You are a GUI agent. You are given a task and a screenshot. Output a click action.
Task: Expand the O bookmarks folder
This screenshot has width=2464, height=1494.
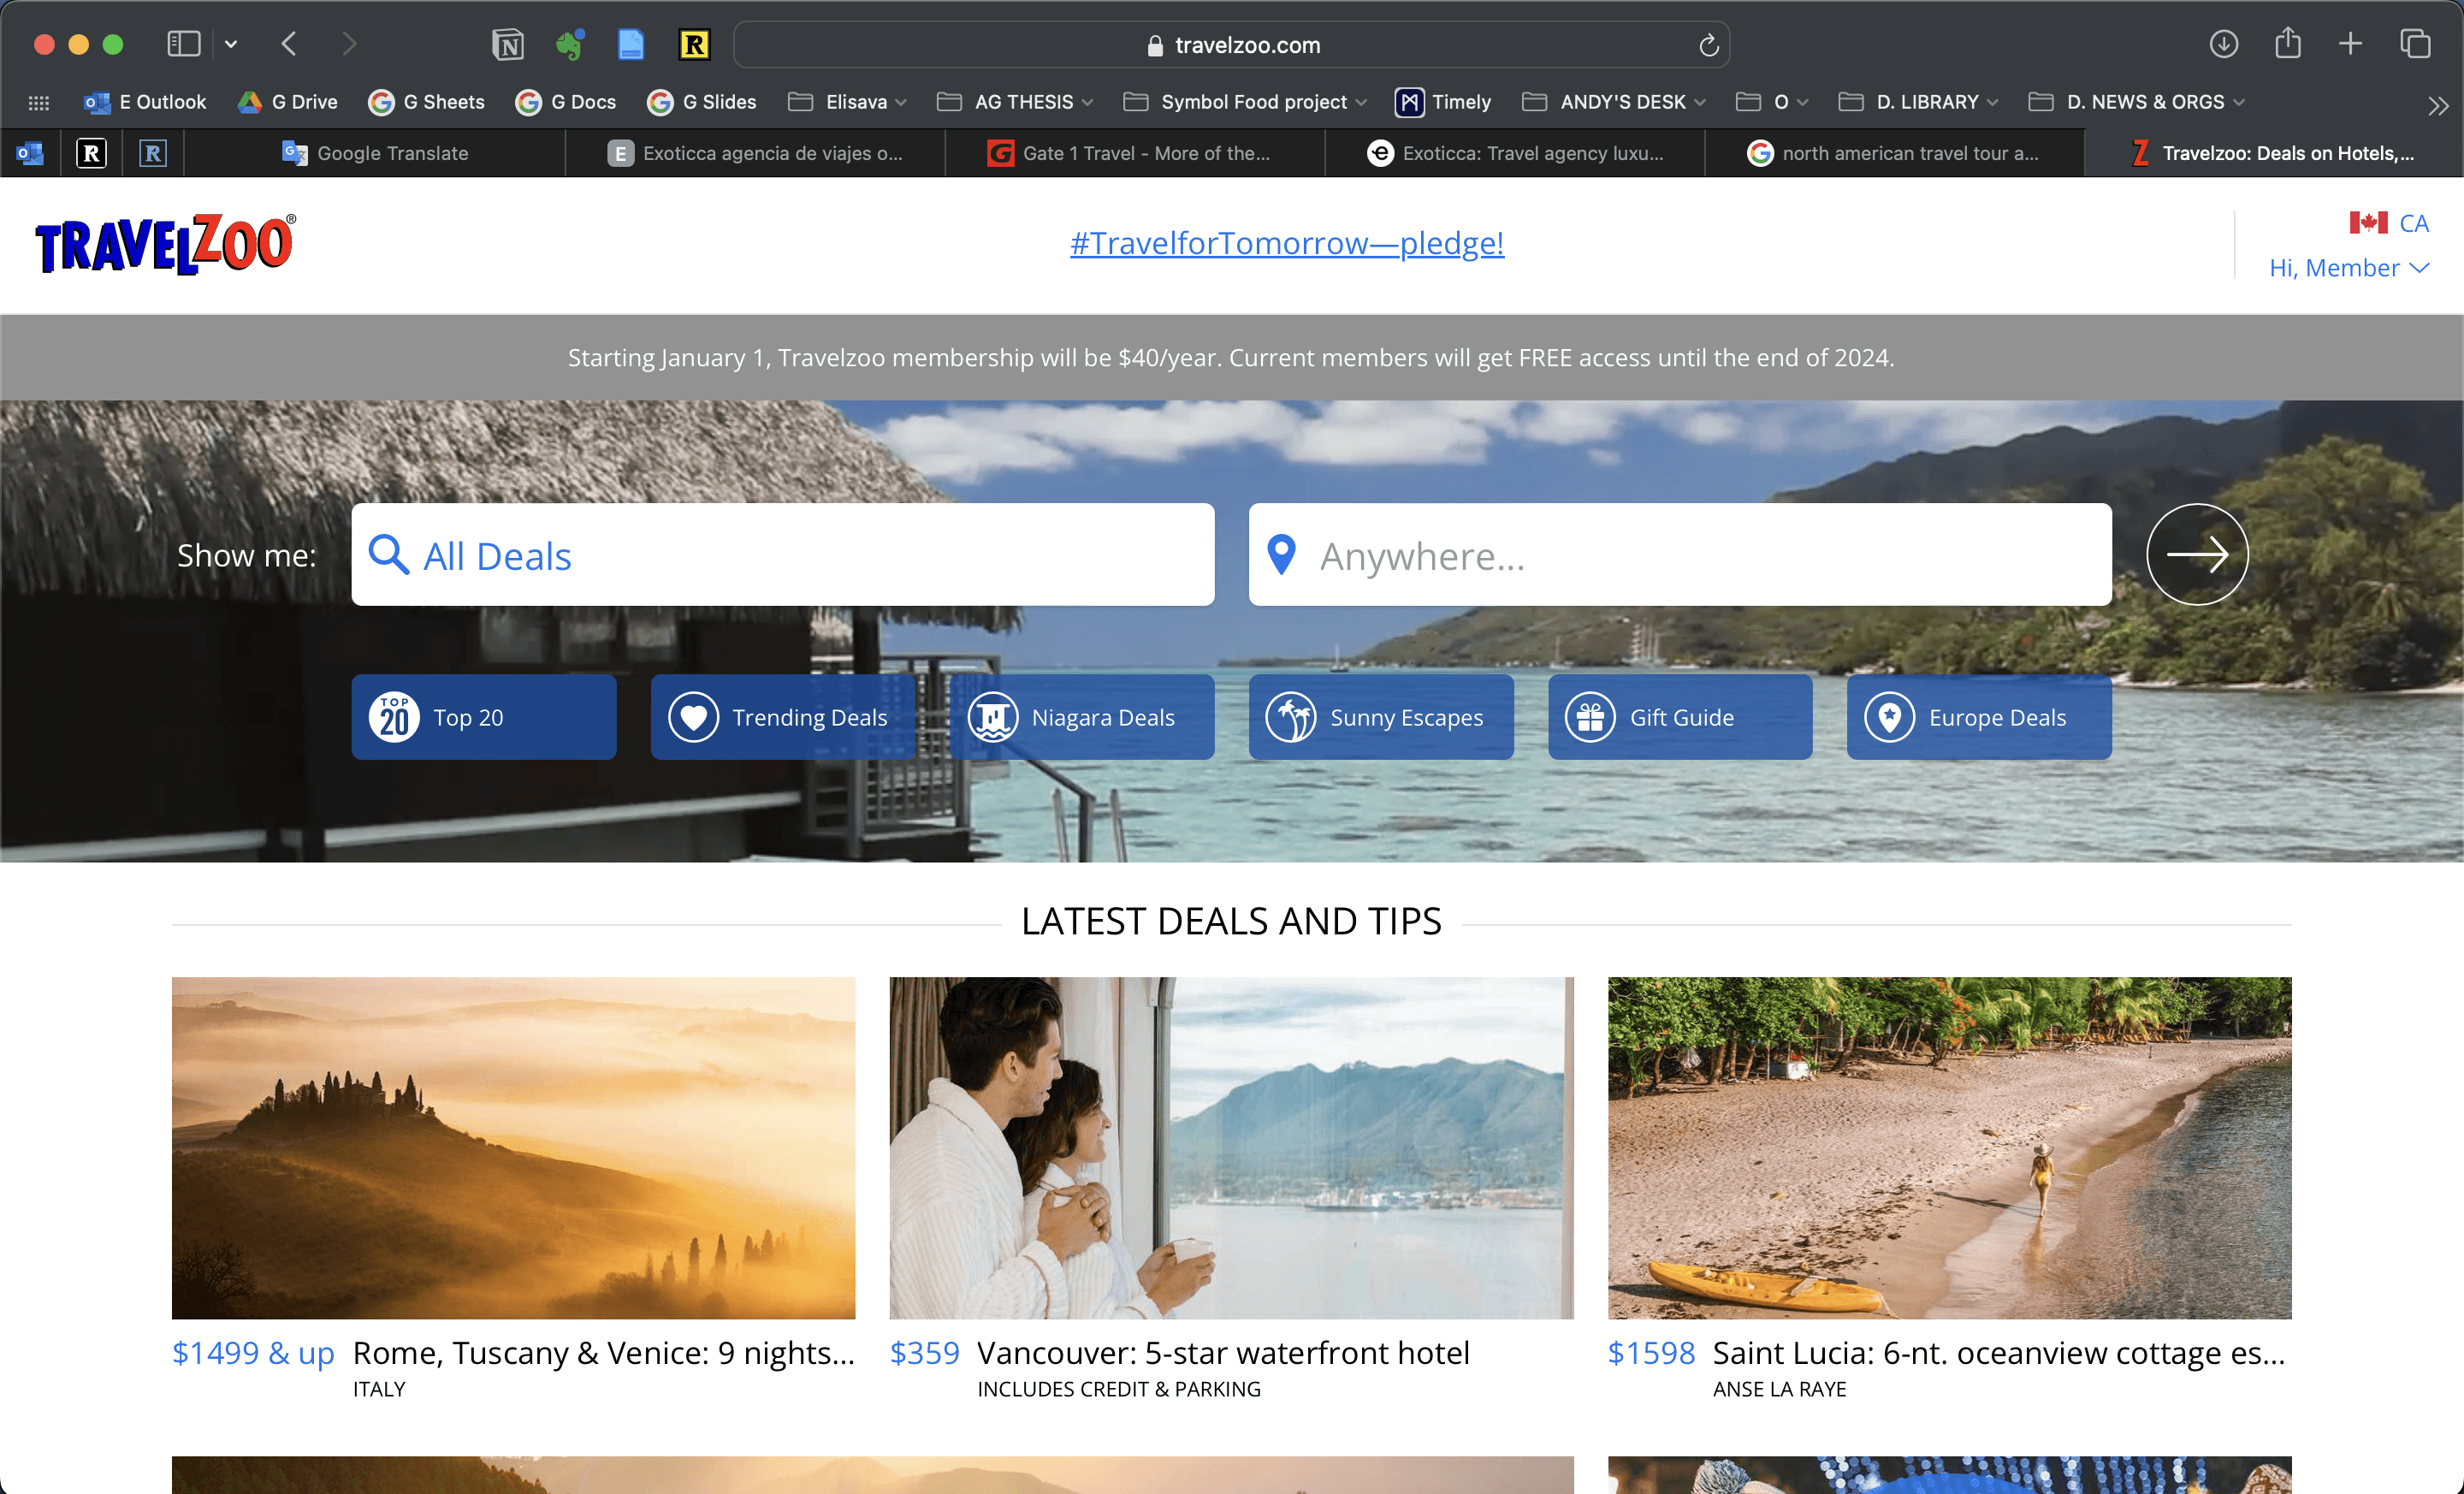coord(1772,102)
